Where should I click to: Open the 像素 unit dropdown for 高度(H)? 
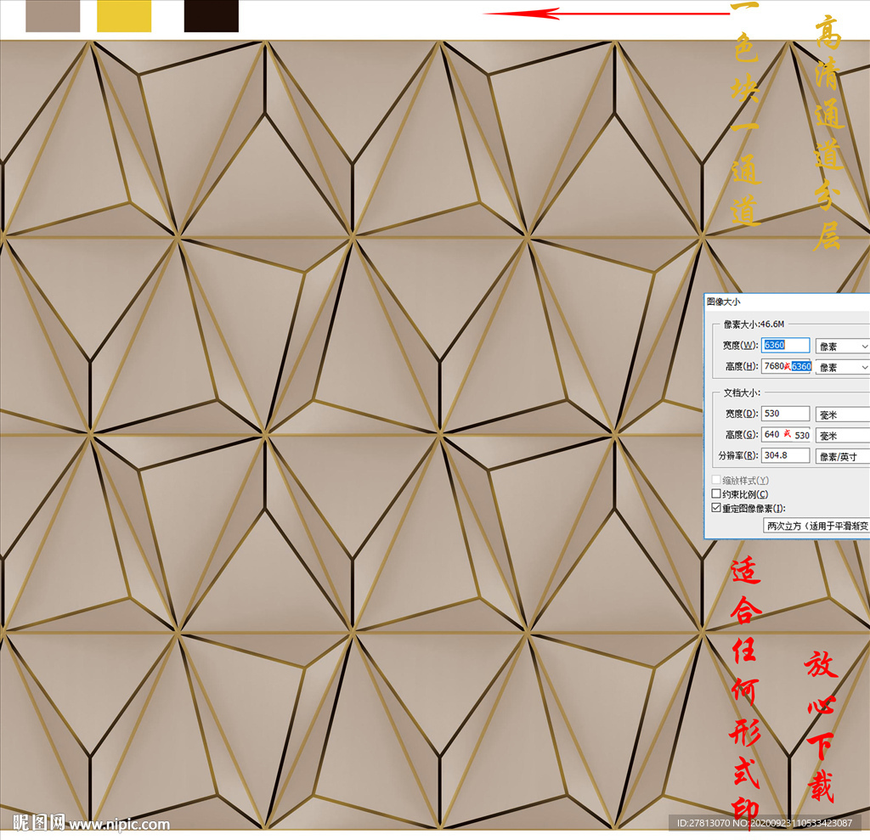click(x=843, y=367)
